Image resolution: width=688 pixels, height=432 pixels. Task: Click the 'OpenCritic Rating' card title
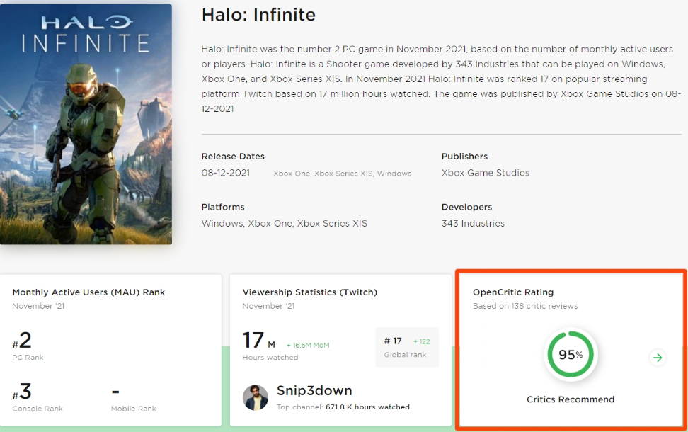(x=513, y=292)
